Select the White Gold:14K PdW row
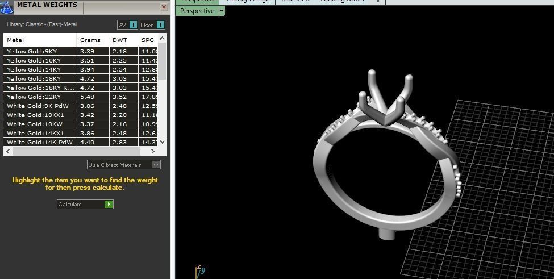This screenshot has width=554, height=279. point(81,142)
